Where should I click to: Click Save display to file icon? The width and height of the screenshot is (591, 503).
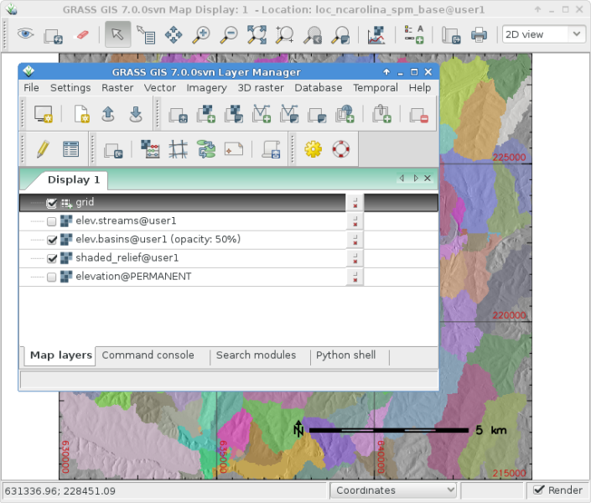(451, 35)
